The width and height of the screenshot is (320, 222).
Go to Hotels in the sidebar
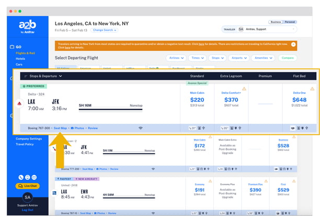tap(20, 59)
